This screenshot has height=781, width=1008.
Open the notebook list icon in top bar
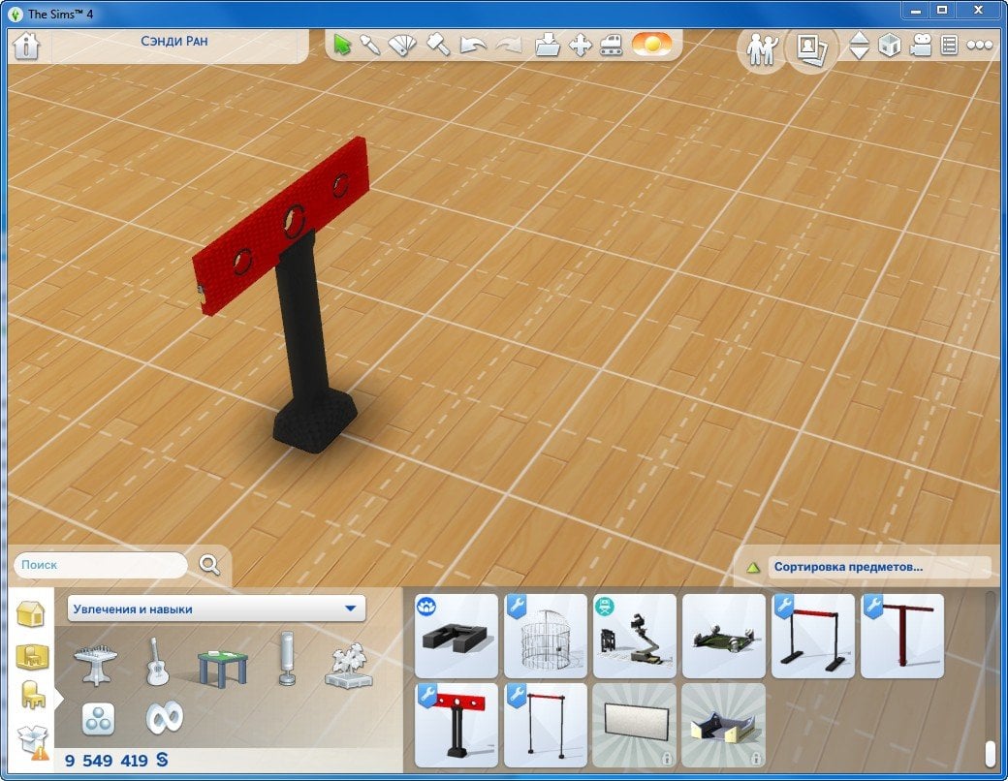950,45
